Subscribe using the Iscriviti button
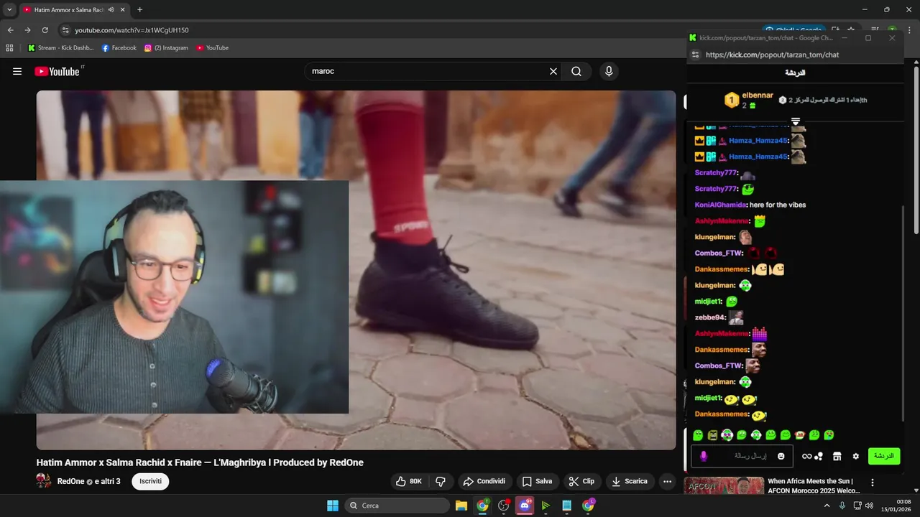This screenshot has height=517, width=920. 150,481
